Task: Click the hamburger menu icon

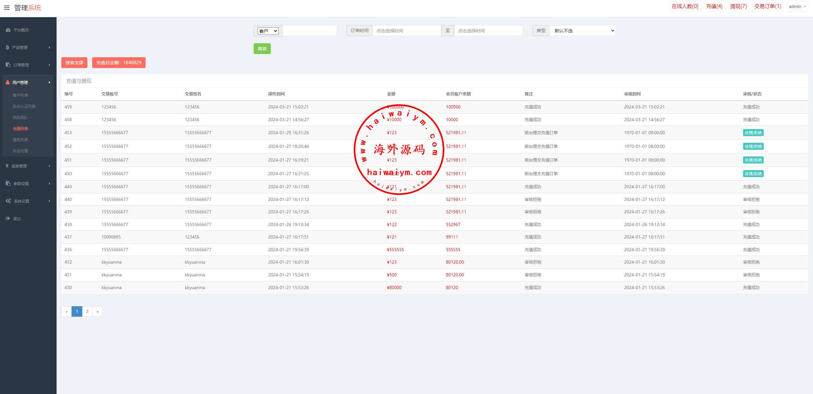Action: [x=7, y=7]
